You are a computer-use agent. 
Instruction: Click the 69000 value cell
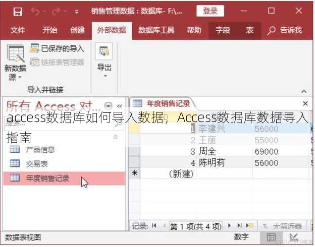pyautogui.click(x=280, y=152)
